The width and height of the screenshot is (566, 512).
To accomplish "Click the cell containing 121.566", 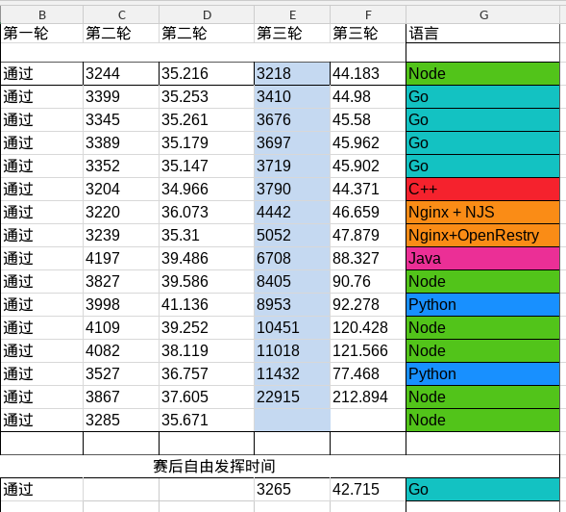I will pyautogui.click(x=368, y=351).
